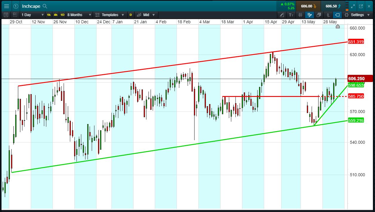Click the 606.50 buy price button

(333, 6)
